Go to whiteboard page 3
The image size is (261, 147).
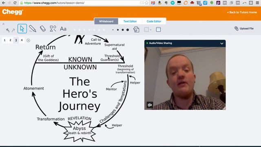(x=16, y=40)
